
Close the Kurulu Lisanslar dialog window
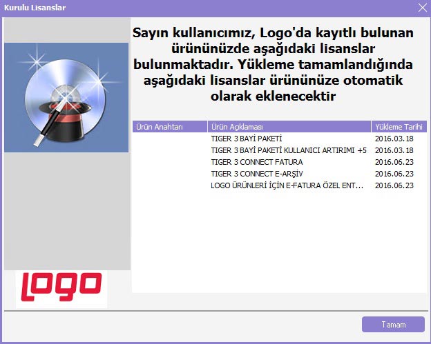click(x=422, y=8)
